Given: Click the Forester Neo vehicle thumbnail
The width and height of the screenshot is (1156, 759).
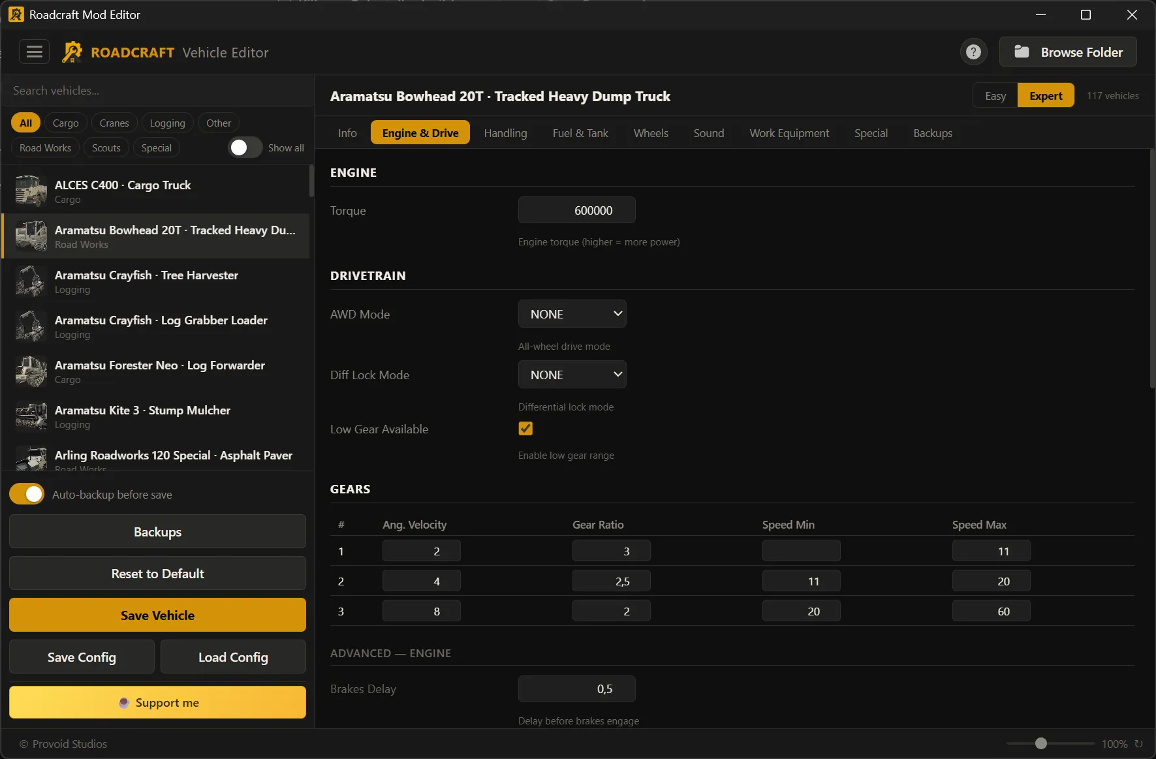Looking at the screenshot, I should coord(31,371).
